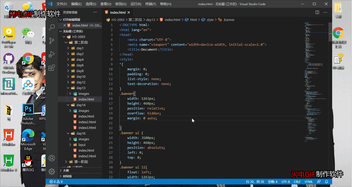Click the HTML language mode button

coord(309,182)
